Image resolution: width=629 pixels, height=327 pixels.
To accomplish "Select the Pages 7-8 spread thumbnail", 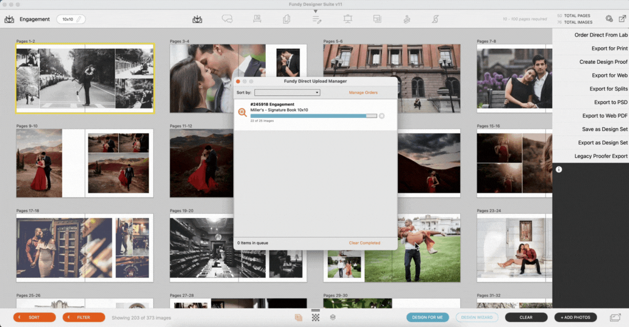I will pyautogui.click(x=514, y=78).
